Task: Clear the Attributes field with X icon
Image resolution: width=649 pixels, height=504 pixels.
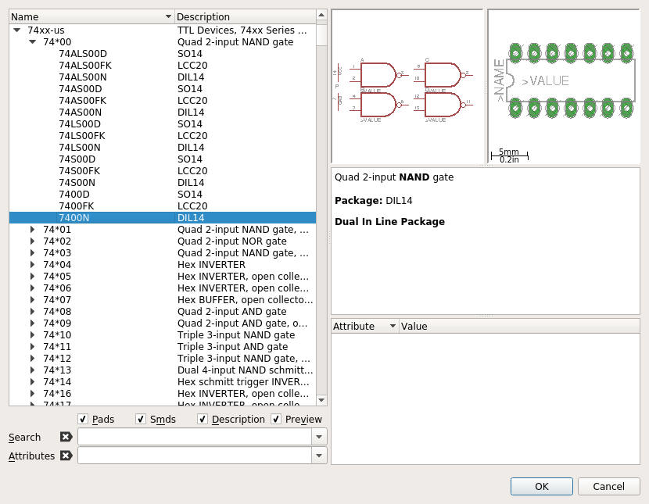Action: (66, 456)
